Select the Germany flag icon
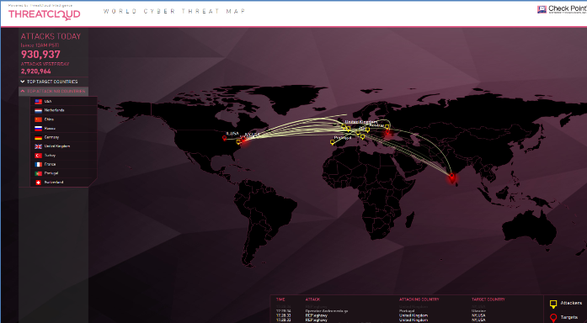 (38, 137)
